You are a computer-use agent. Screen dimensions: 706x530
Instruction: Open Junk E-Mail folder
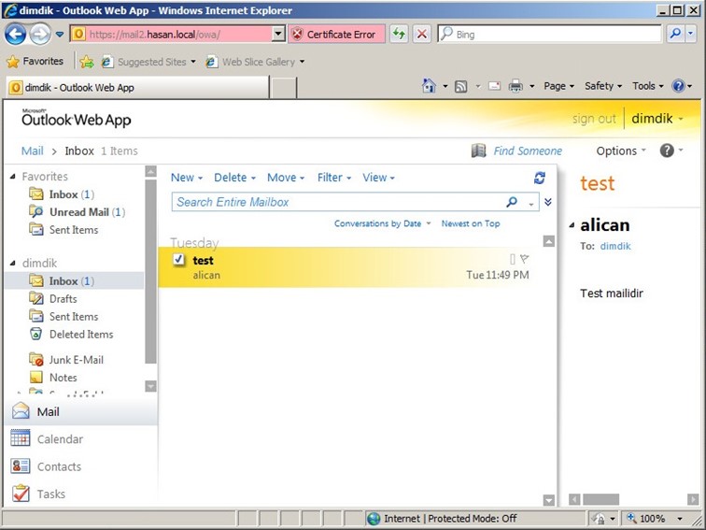pyautogui.click(x=66, y=360)
